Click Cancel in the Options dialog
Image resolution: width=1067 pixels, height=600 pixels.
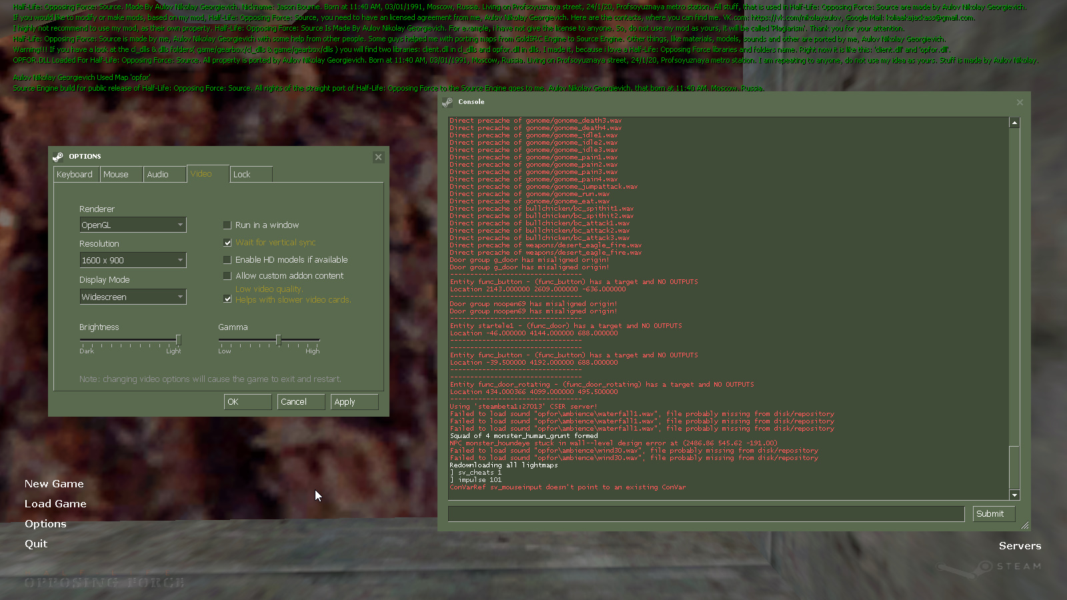click(301, 402)
